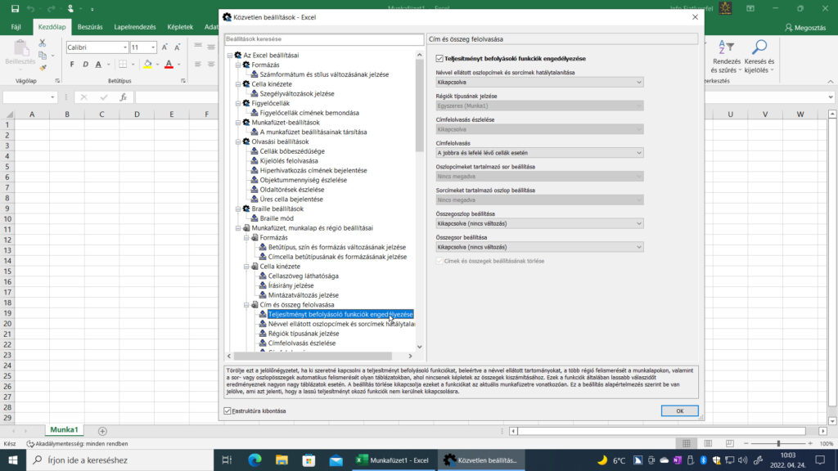Click the settings tree vertical scrollbar

(x=420, y=107)
